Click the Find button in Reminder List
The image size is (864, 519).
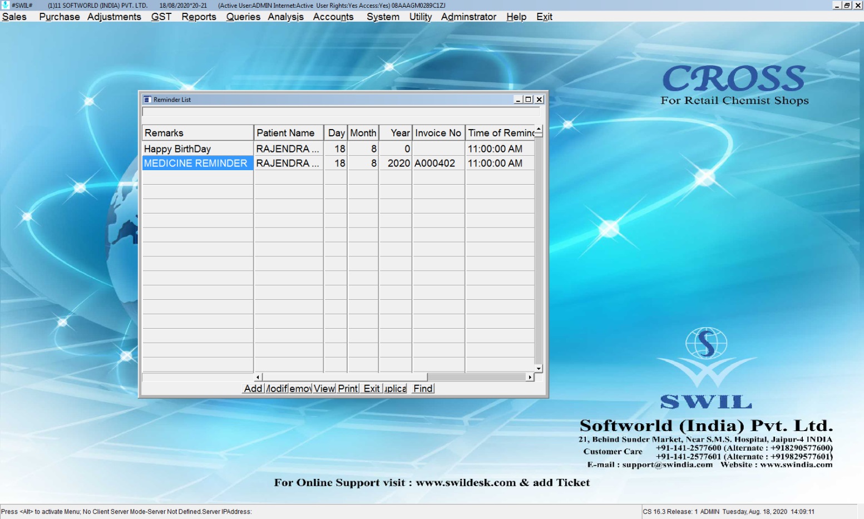coord(423,388)
